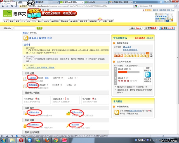
Task: Click the key icon beside 修改密碼
Action: click(68, 125)
